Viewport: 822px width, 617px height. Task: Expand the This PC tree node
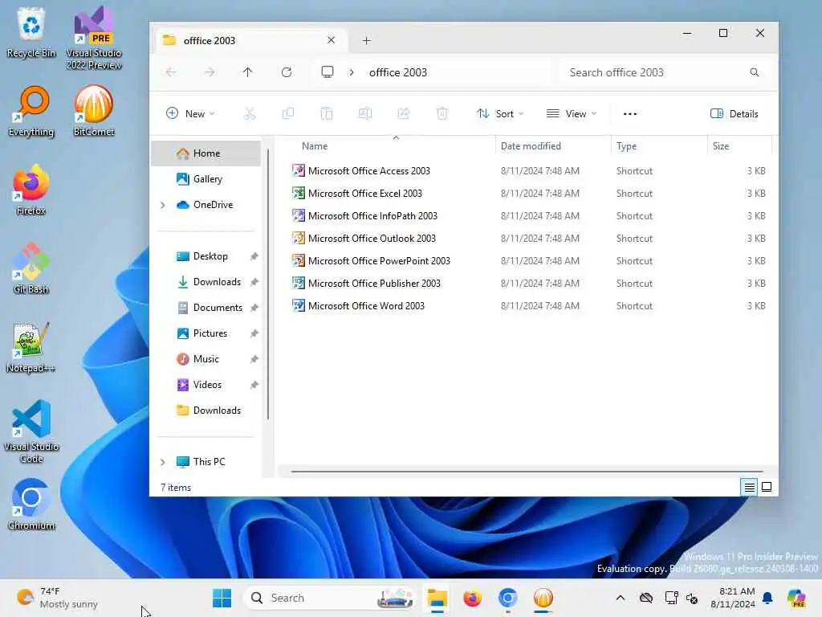pos(162,462)
